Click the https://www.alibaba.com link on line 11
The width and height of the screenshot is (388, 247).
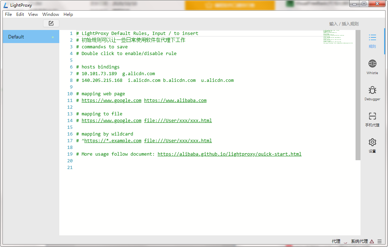(x=175, y=101)
